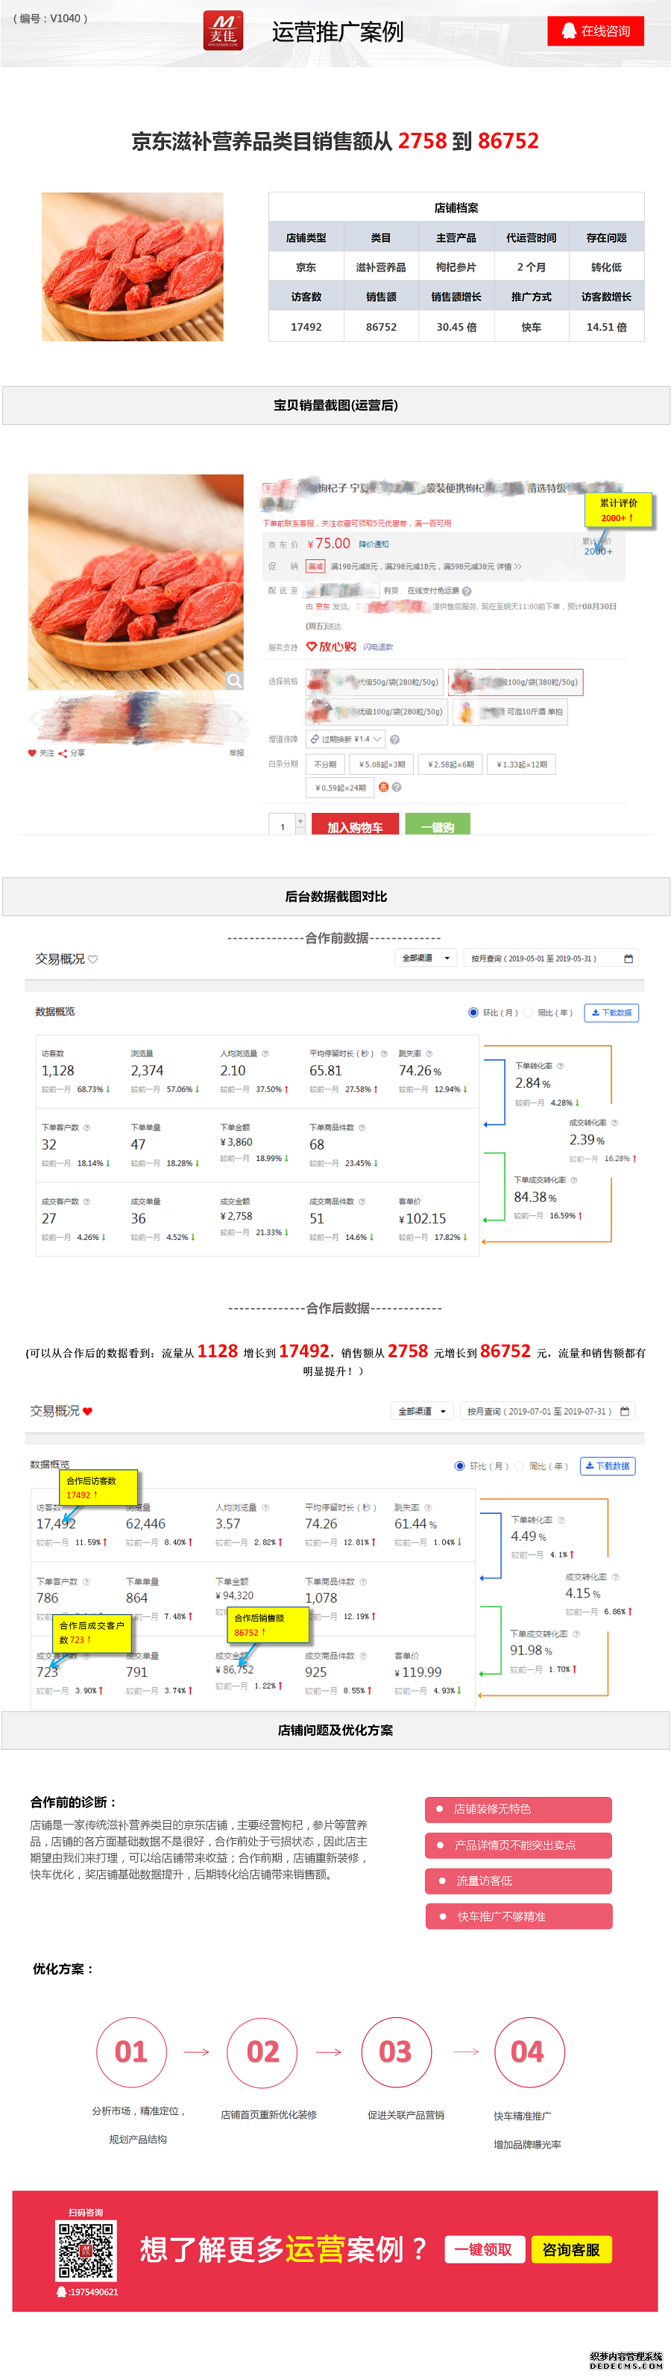Viewport: 671px width, 2377px height.
Task: Select 环比(月) radio in the before-cooperation panel
Action: pyautogui.click(x=473, y=1012)
